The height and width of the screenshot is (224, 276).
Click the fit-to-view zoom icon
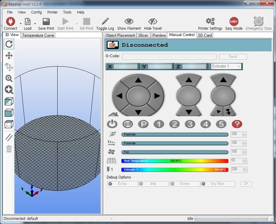[x=9, y=90]
